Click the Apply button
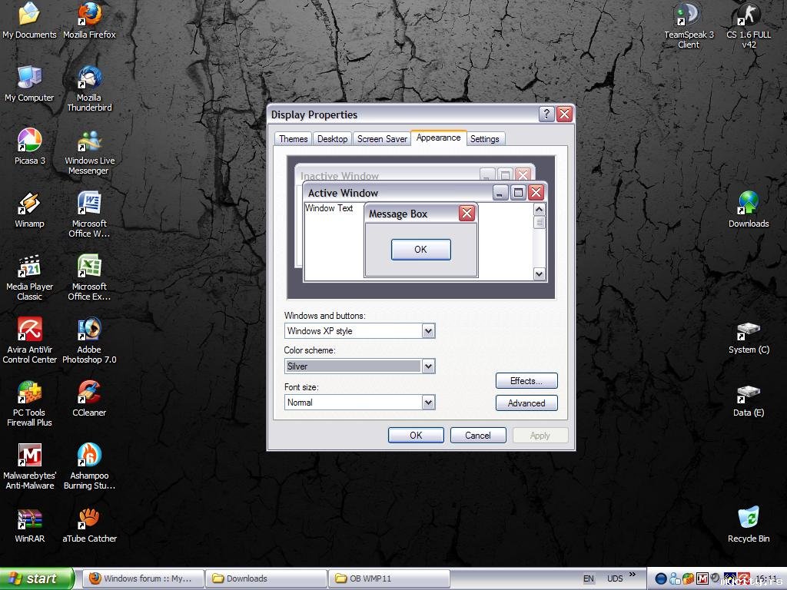Viewport: 787px width, 590px height. pyautogui.click(x=540, y=435)
